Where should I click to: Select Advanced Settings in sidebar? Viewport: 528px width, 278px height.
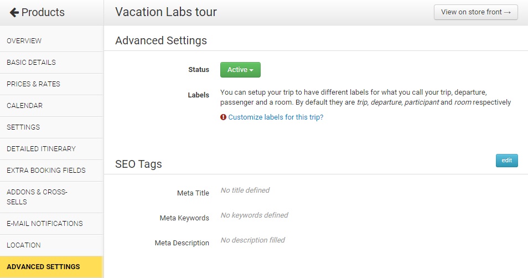click(x=43, y=267)
